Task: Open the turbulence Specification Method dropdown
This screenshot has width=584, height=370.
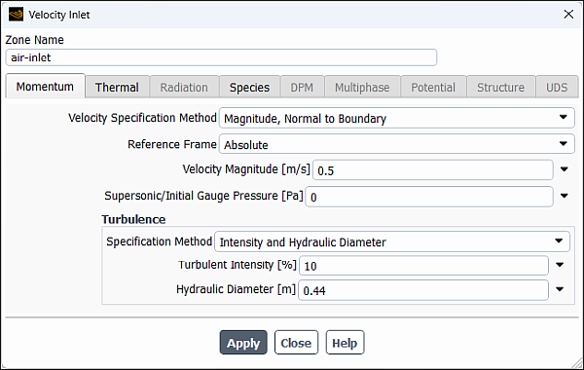Action: (x=392, y=241)
